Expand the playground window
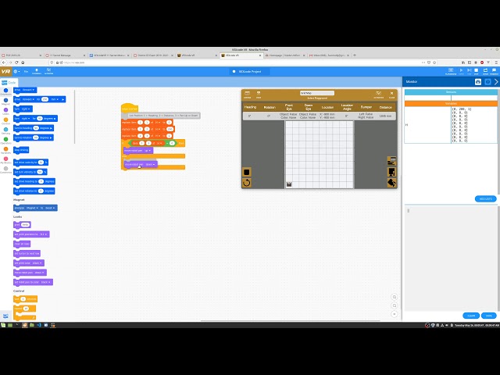 click(248, 95)
